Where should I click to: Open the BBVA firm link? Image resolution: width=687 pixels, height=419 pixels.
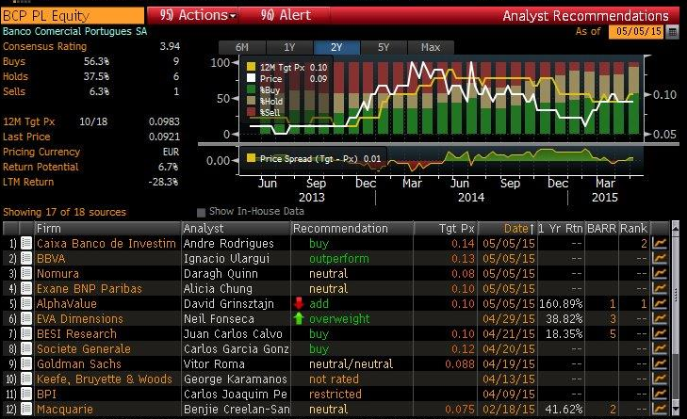pyautogui.click(x=51, y=258)
